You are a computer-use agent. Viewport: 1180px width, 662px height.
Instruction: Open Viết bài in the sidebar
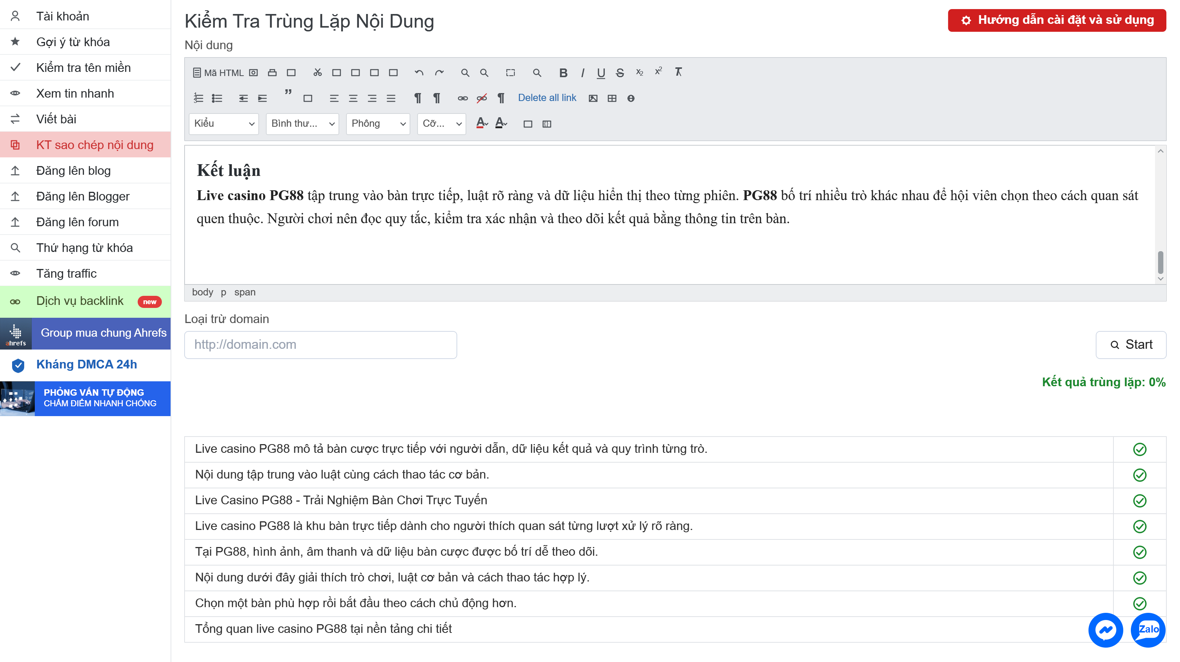point(85,119)
